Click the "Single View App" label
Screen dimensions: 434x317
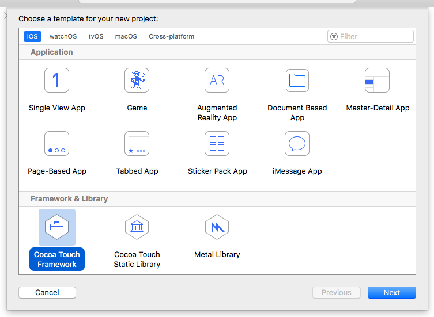click(56, 108)
